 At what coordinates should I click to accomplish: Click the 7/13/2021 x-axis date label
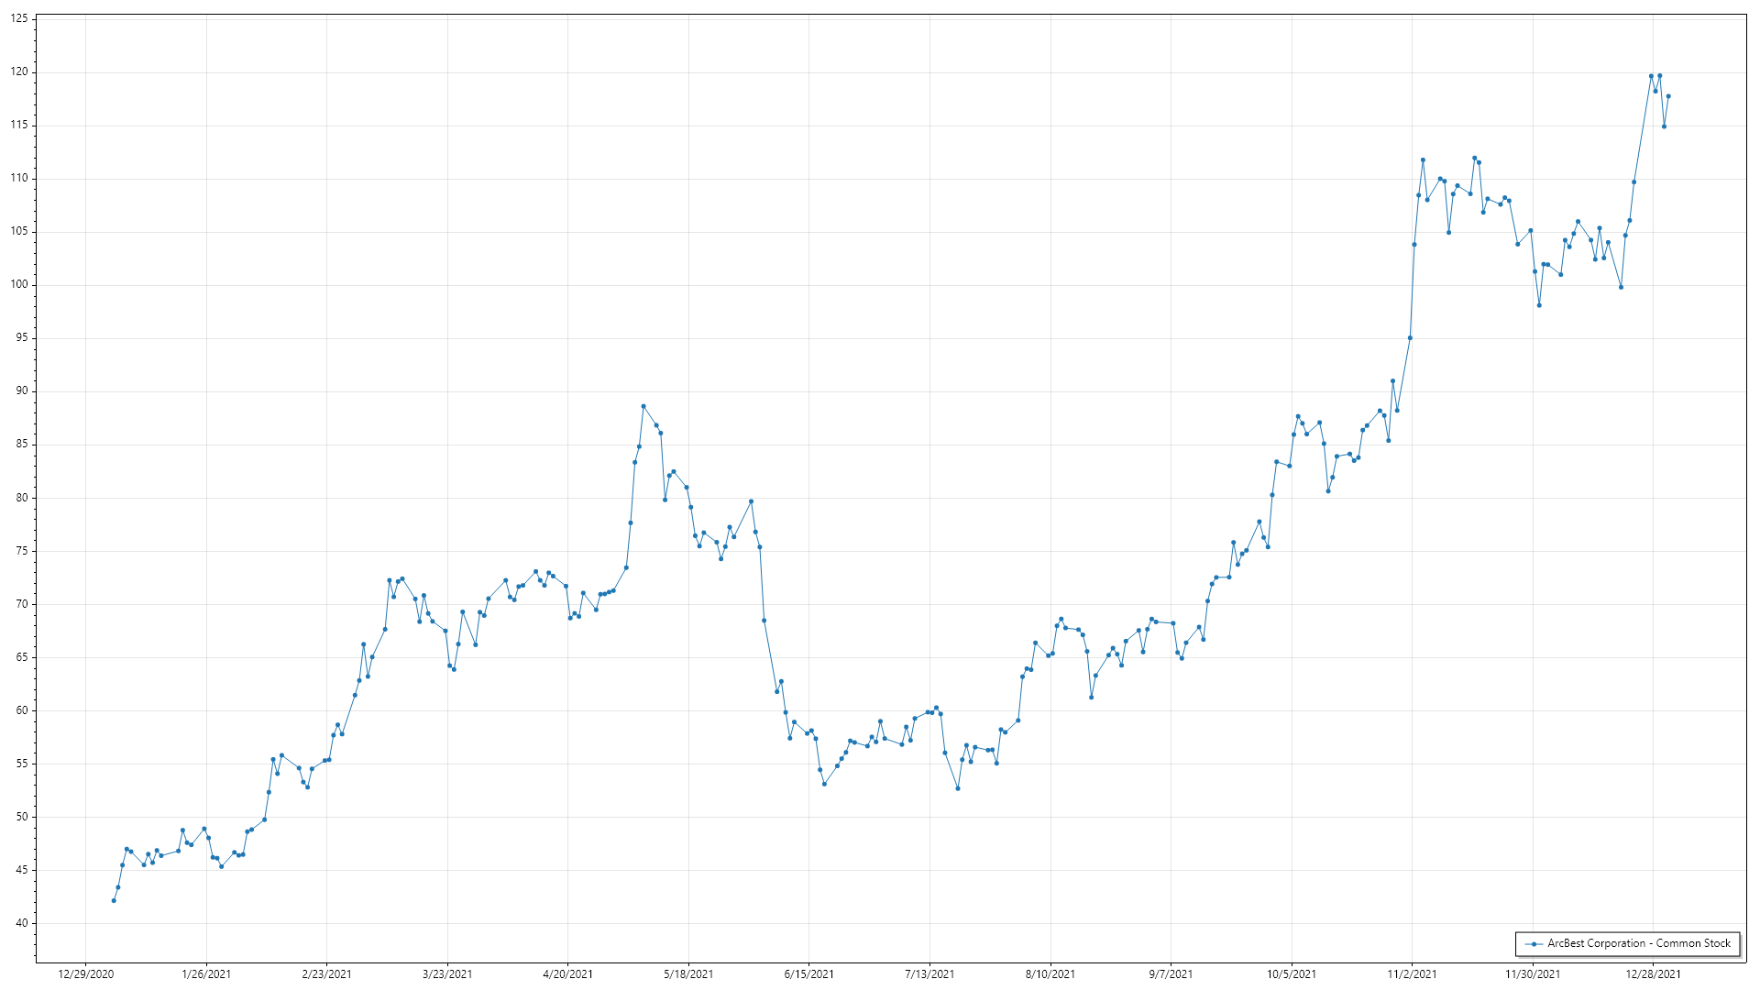pos(929,973)
